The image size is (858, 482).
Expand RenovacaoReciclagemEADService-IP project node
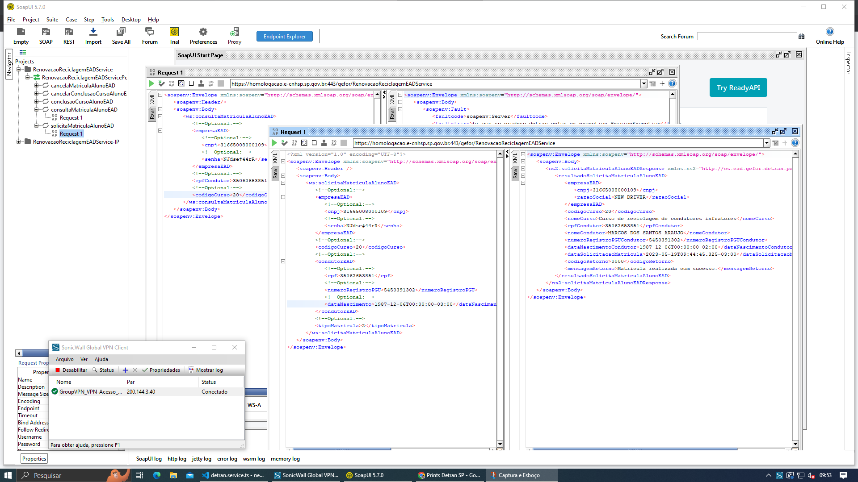pyautogui.click(x=19, y=142)
